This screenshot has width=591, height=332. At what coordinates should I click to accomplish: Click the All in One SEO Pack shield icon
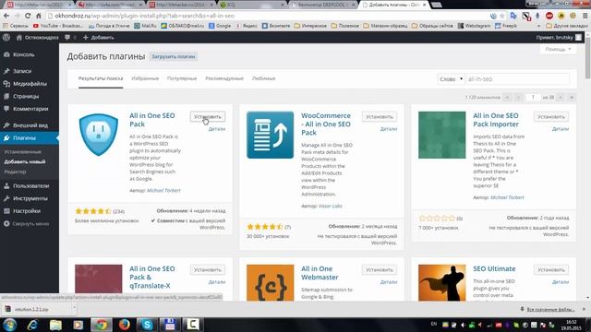(x=99, y=135)
